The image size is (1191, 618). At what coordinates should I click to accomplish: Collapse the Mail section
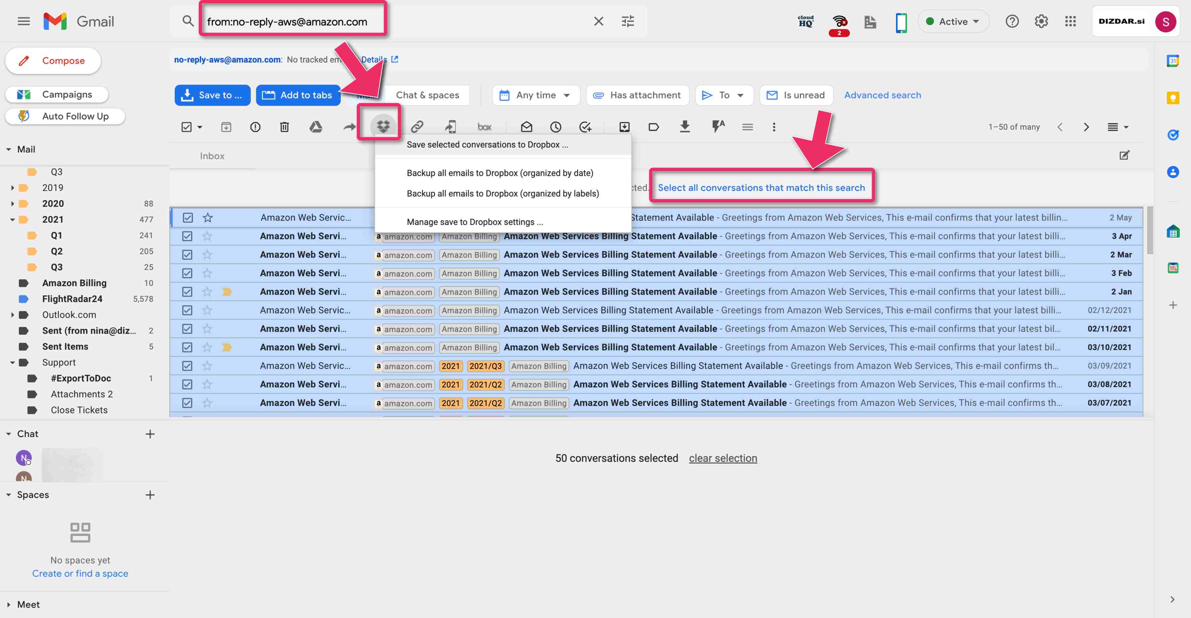point(8,149)
